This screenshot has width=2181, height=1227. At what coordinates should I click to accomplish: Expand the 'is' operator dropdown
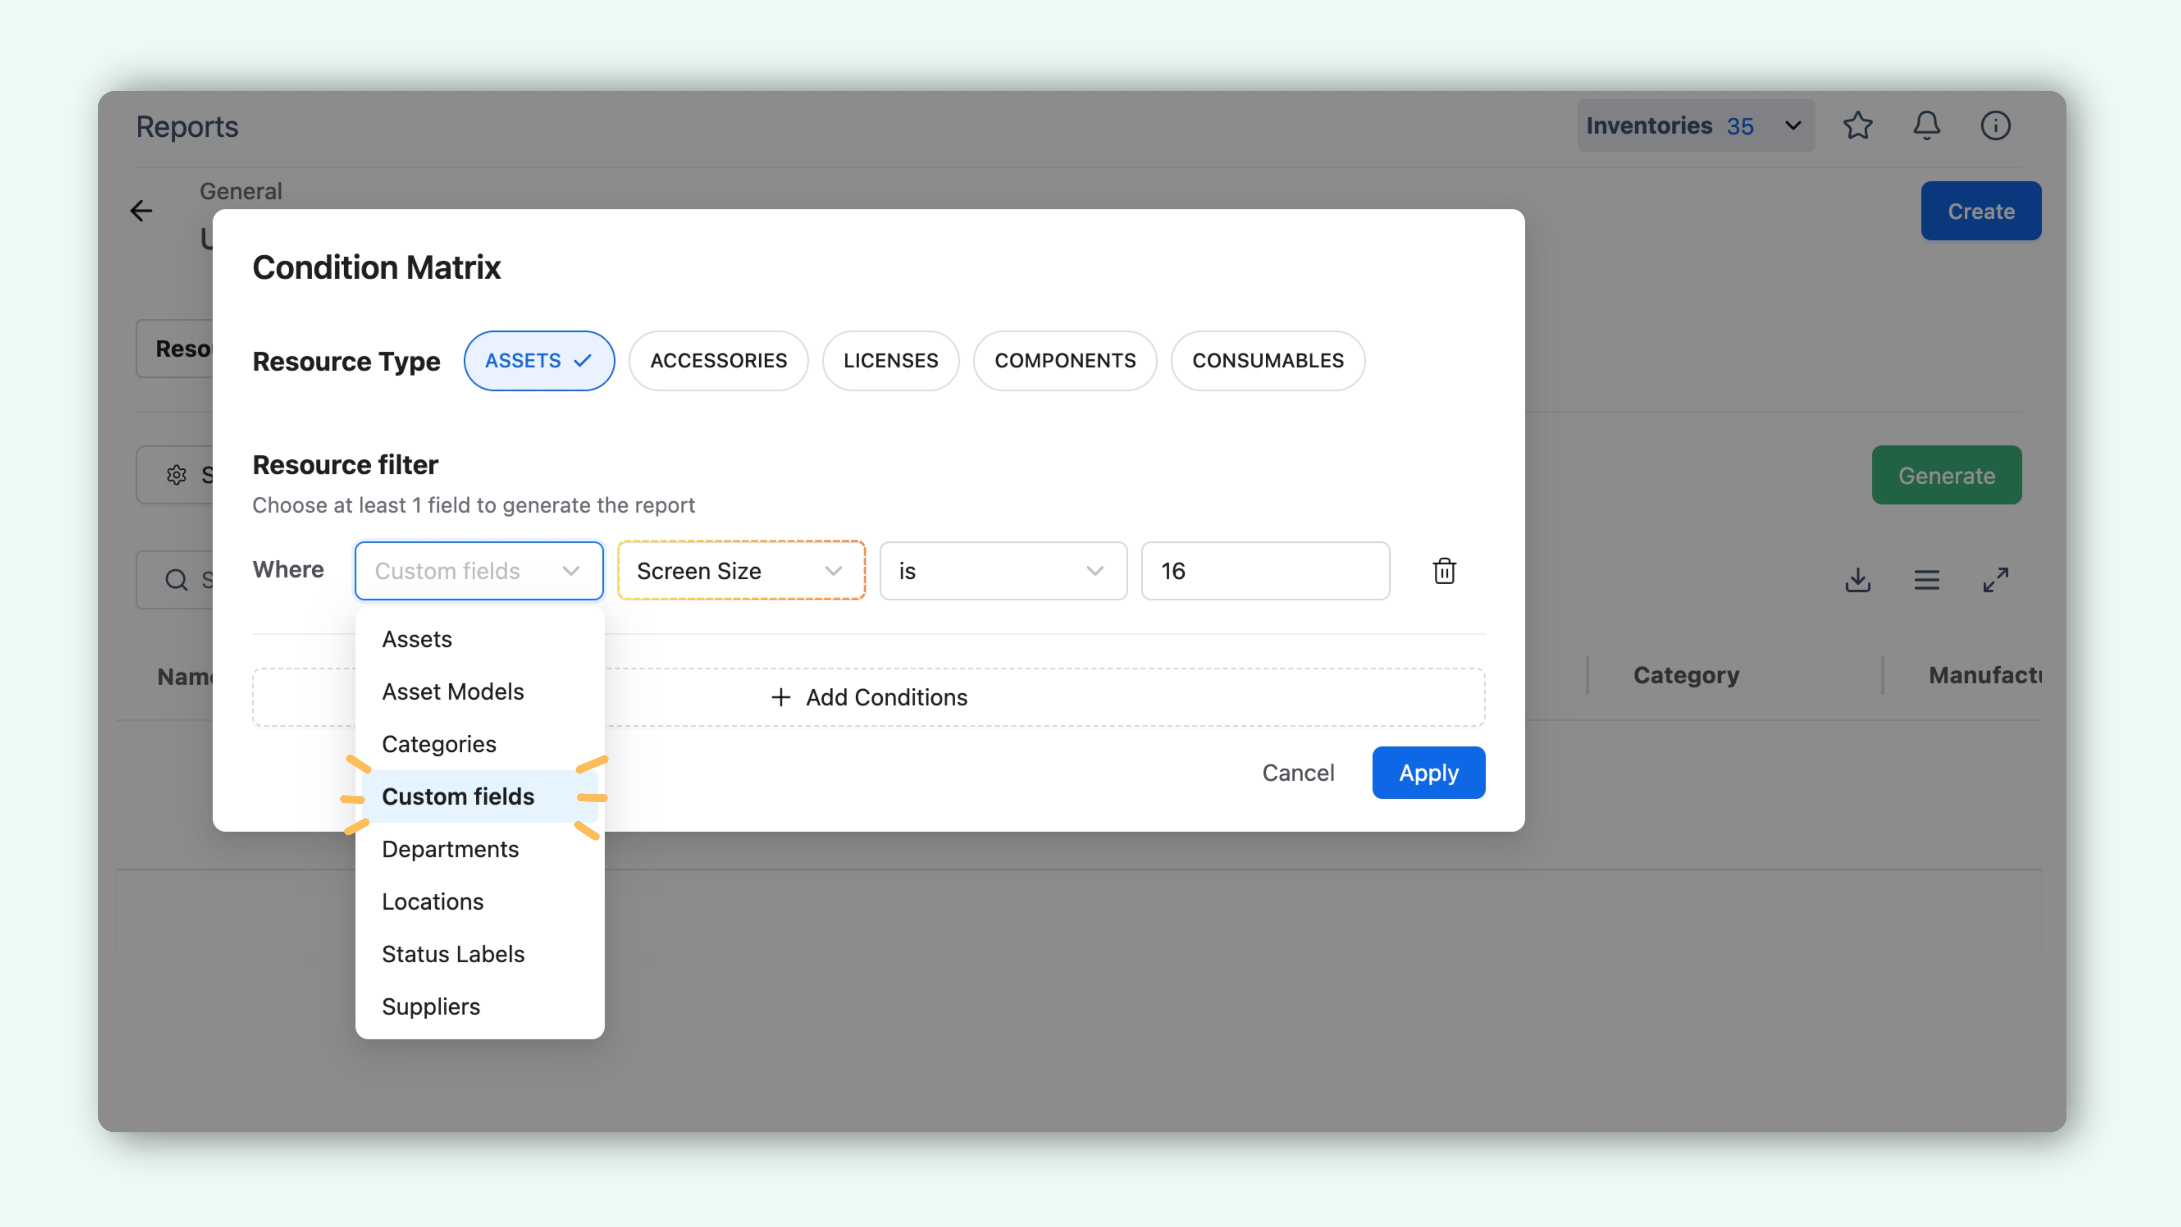1003,571
